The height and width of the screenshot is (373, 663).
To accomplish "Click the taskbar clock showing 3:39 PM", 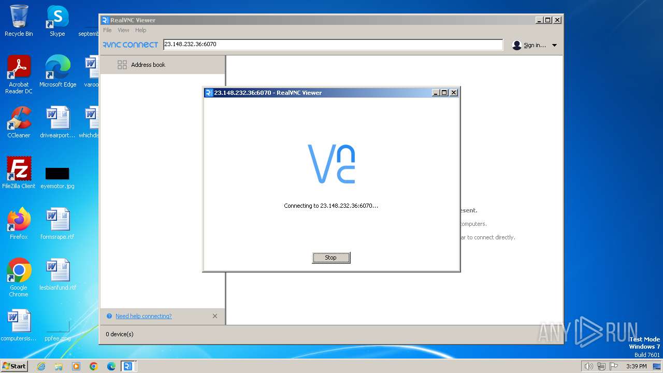I will tap(637, 366).
